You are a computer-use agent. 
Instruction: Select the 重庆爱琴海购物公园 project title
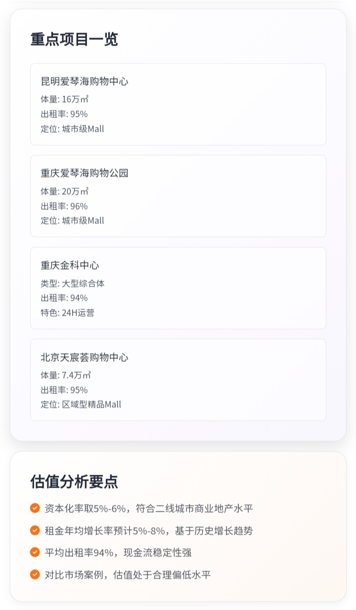(85, 173)
